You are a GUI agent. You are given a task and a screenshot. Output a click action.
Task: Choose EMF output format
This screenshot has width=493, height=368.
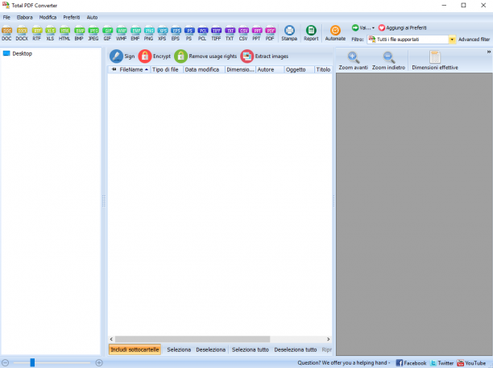[x=135, y=33]
